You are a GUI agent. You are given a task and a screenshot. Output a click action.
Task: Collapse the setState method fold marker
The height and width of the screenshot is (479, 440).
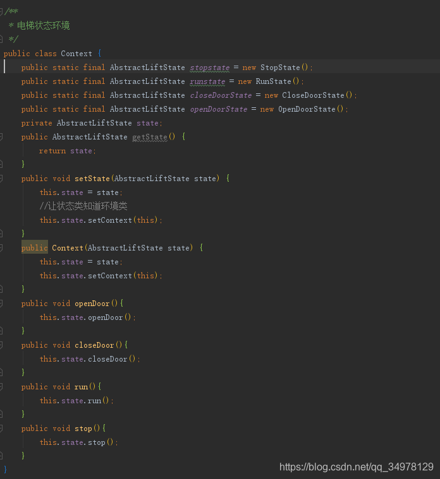(1, 179)
